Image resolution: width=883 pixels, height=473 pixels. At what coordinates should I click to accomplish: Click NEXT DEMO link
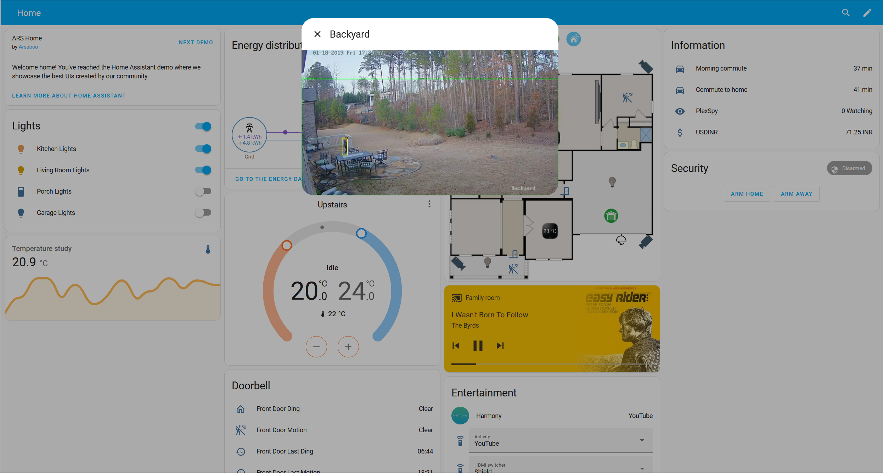pos(196,43)
